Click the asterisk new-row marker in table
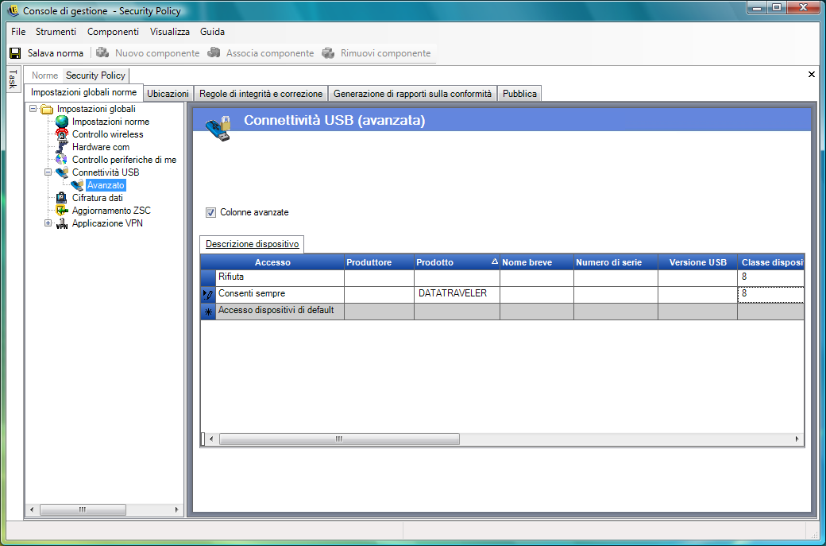The width and height of the screenshot is (826, 546). (208, 312)
